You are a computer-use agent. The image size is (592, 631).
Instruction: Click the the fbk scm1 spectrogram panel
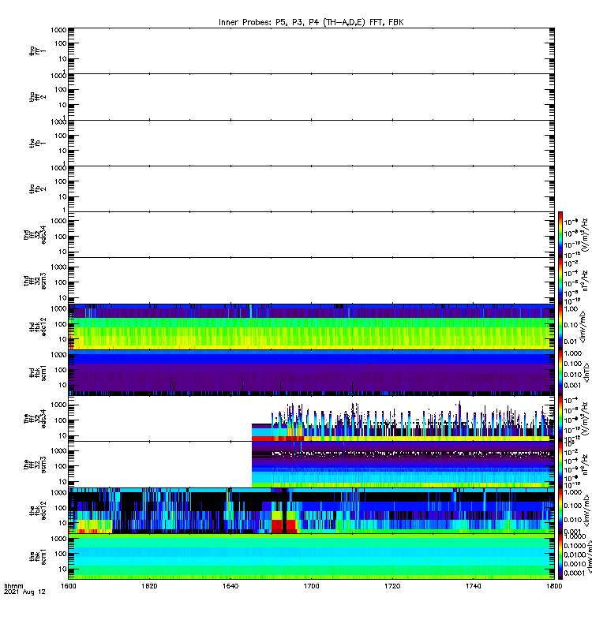pos(311,557)
